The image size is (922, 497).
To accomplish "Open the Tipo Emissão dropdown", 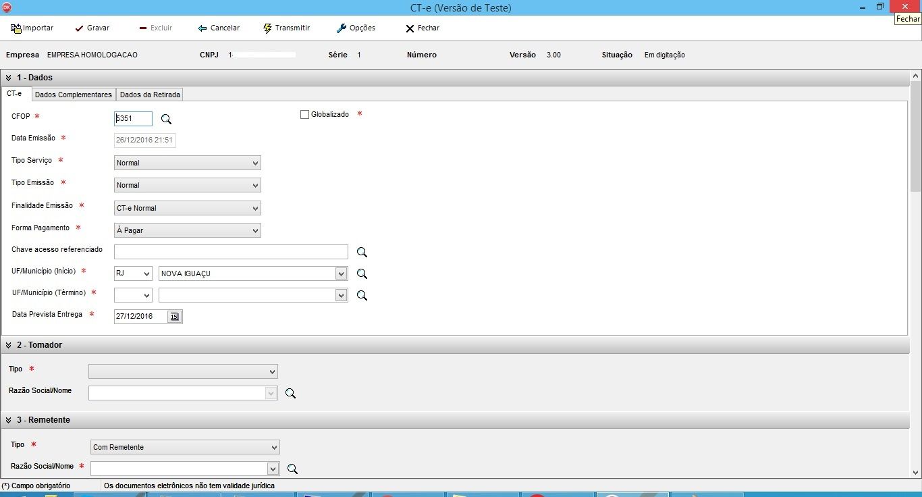I will (x=188, y=185).
